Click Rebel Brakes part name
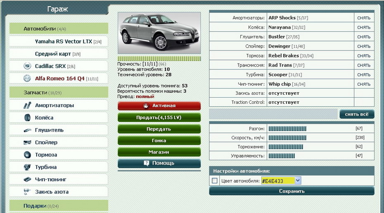The image size is (384, 213). (284, 55)
